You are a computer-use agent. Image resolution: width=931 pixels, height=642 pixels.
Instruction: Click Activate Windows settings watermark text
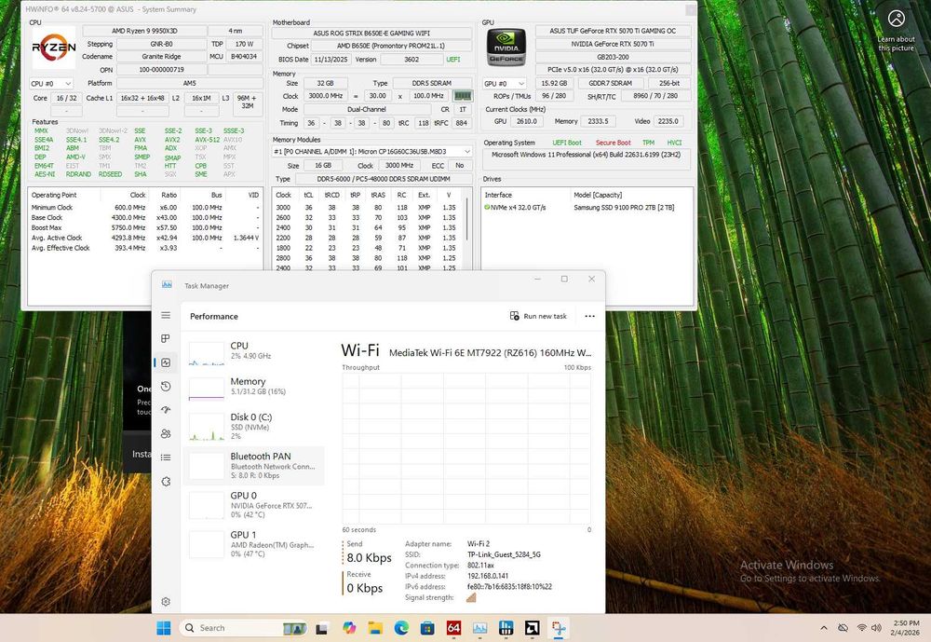pos(810,571)
